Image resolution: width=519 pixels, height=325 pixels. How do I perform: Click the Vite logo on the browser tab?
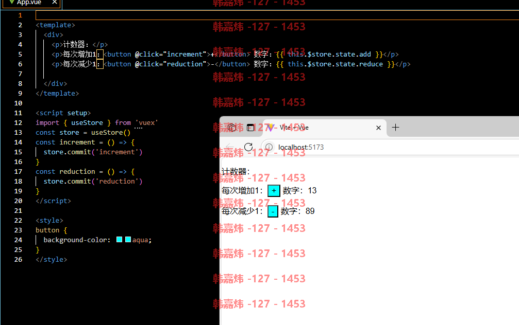271,128
